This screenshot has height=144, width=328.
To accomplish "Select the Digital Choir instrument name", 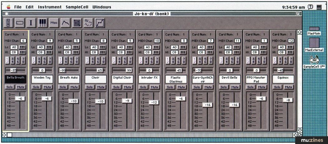I will (x=122, y=78).
